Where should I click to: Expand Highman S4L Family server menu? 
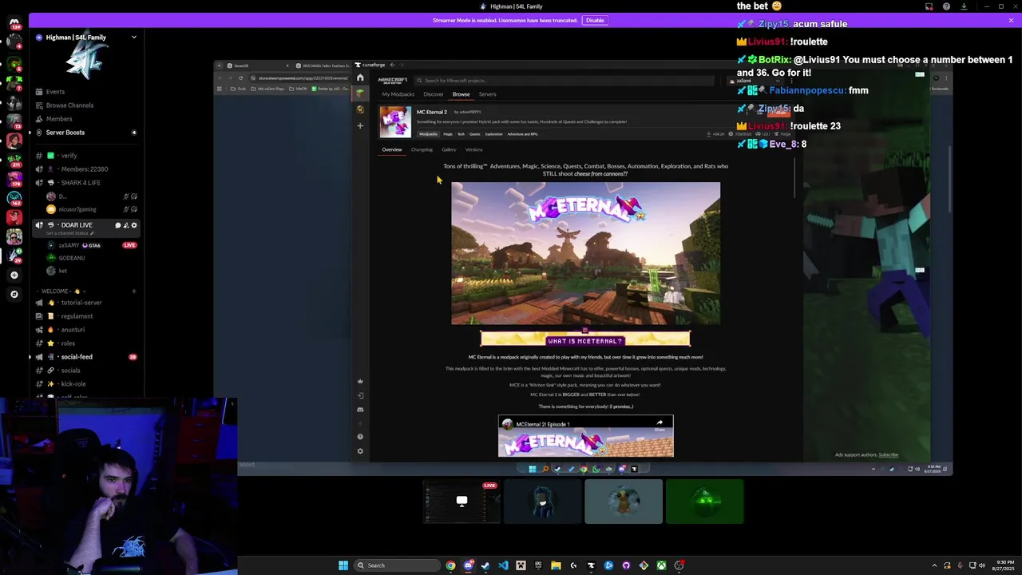coord(133,38)
